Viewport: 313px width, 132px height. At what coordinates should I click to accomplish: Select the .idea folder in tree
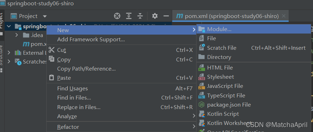pos(33,35)
